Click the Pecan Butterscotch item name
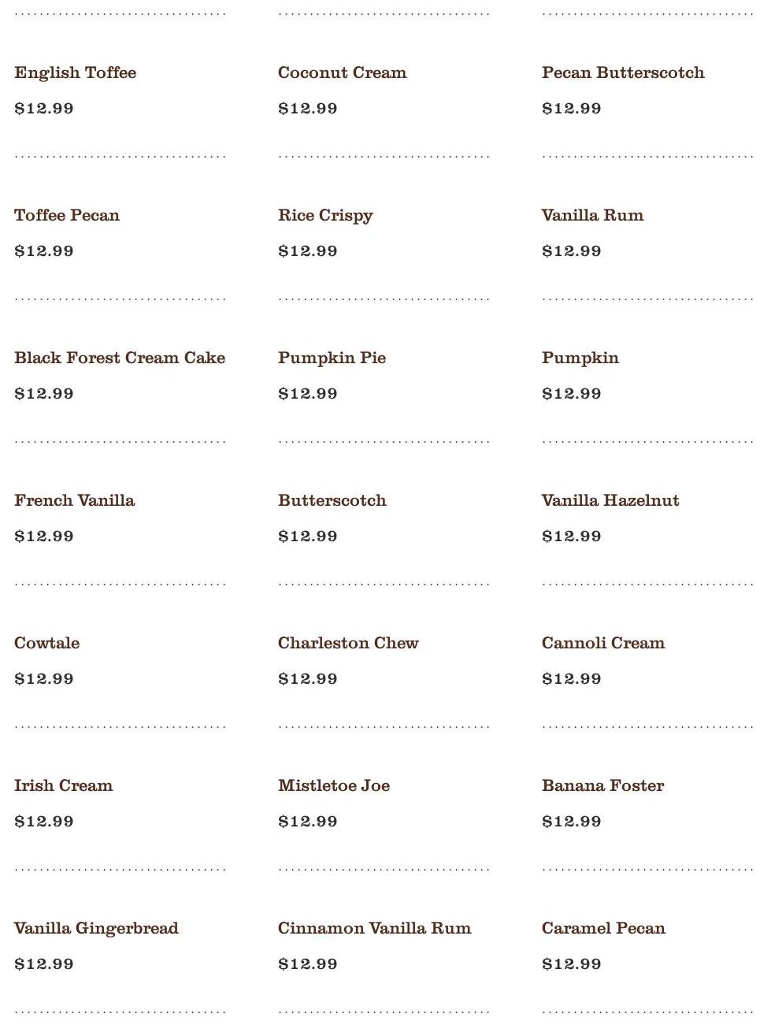The image size is (760, 1036). point(622,72)
